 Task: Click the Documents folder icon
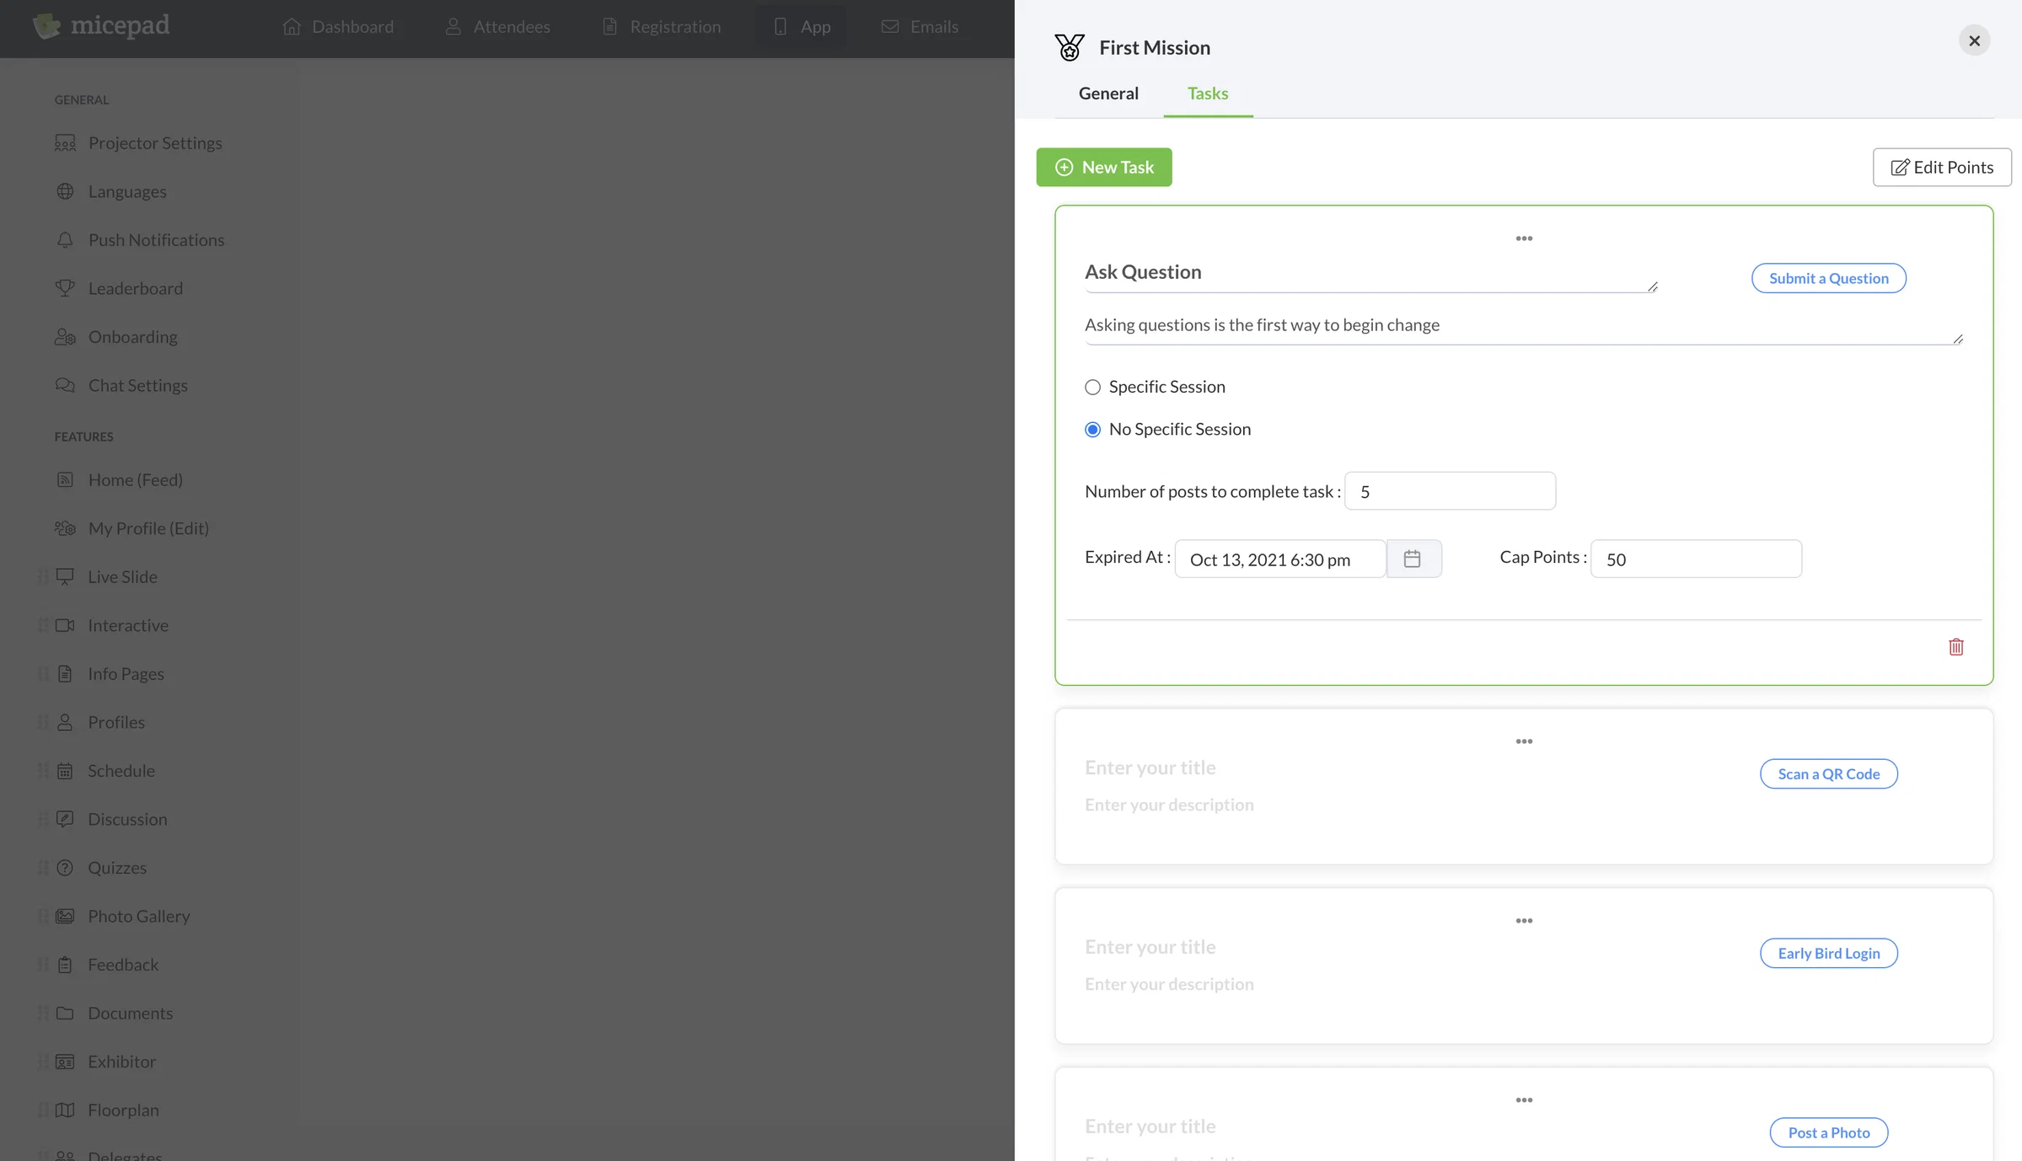(x=65, y=1013)
